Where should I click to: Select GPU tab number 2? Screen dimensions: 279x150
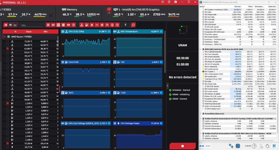[109, 13]
